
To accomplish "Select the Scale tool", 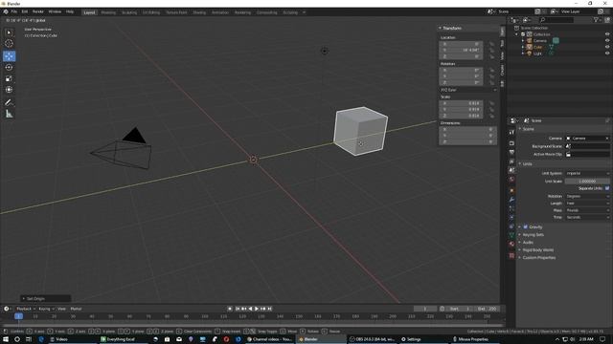I will tap(9, 78).
